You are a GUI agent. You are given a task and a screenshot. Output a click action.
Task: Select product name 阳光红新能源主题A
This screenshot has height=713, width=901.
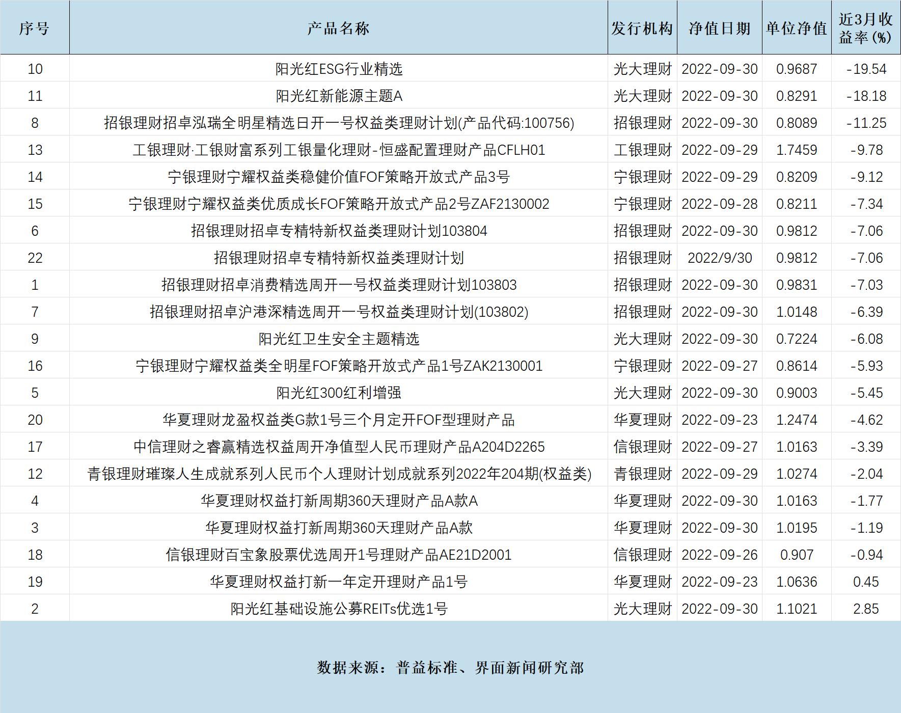point(339,96)
